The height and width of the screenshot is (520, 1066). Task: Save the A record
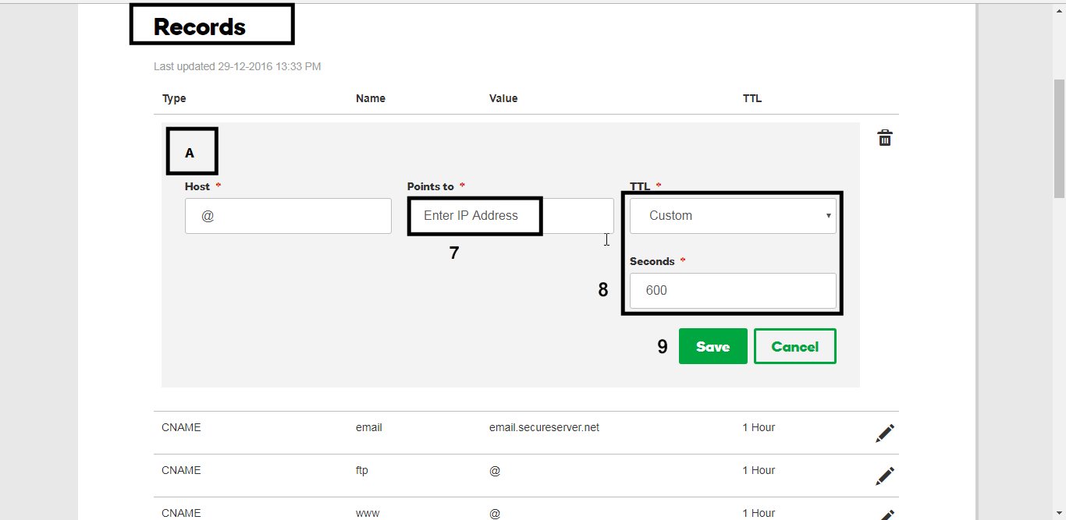(x=713, y=346)
